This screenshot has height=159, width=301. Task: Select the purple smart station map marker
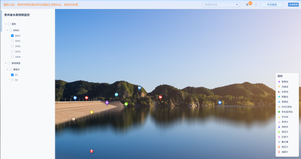tap(107, 103)
